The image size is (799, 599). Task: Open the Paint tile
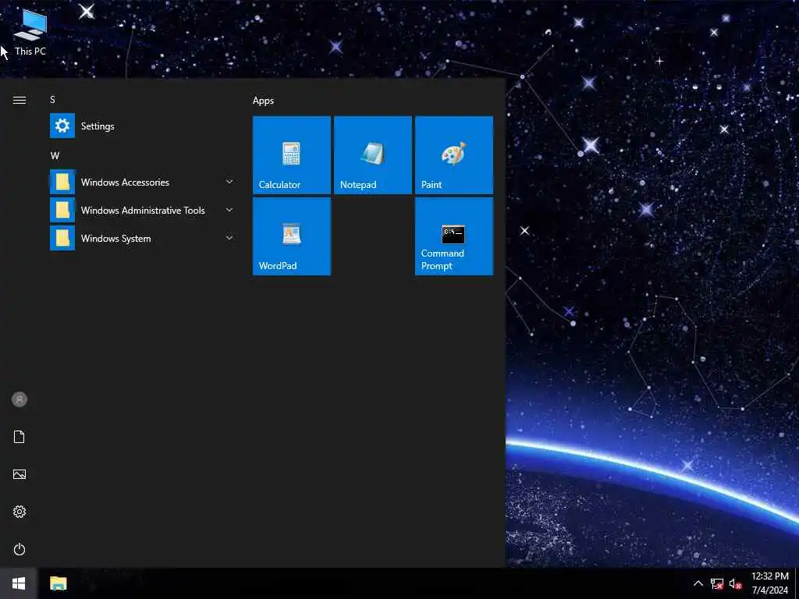pyautogui.click(x=454, y=155)
